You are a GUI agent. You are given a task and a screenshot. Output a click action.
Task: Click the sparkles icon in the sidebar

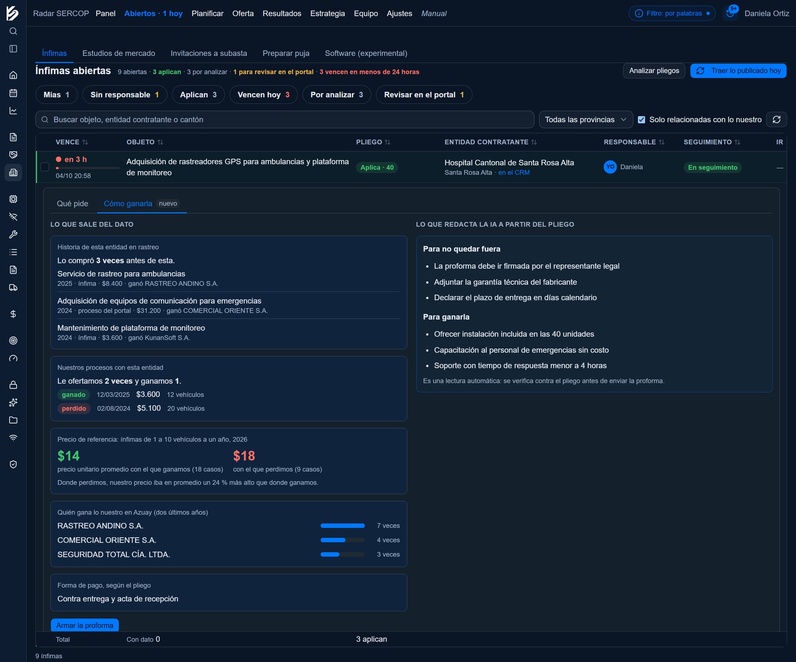[13, 403]
